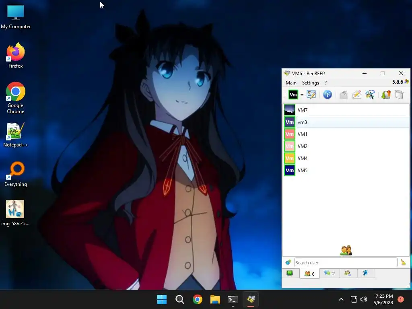The height and width of the screenshot is (309, 412).
Task: Select user VM7 in the list
Action: (346, 110)
